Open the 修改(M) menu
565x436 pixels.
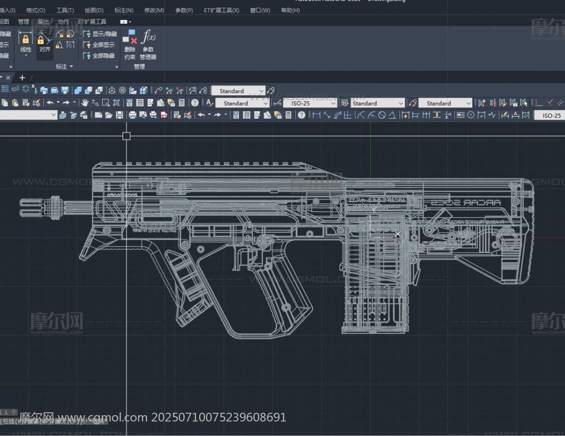pos(154,10)
